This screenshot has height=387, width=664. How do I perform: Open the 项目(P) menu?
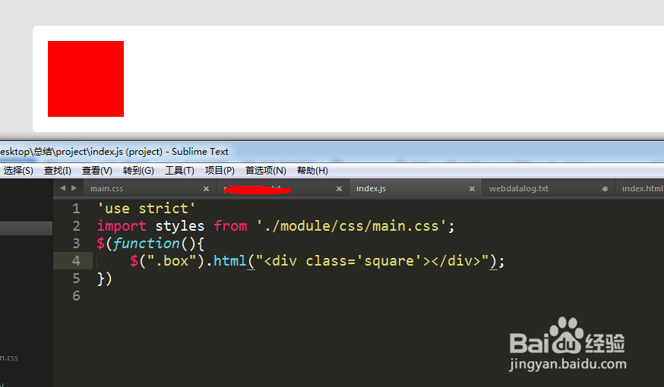coord(220,171)
